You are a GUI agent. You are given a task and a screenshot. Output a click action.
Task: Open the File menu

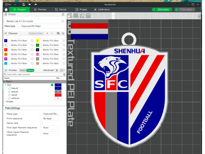coord(8,4)
